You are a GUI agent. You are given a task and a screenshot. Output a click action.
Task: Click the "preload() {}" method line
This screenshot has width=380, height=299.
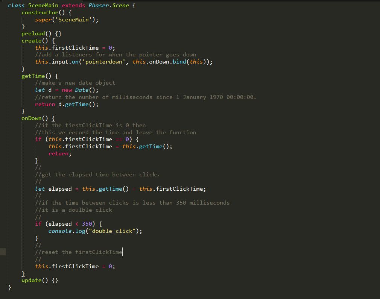click(41, 34)
